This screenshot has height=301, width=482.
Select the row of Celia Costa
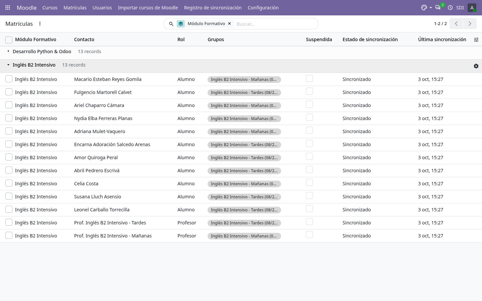pyautogui.click(x=9, y=183)
